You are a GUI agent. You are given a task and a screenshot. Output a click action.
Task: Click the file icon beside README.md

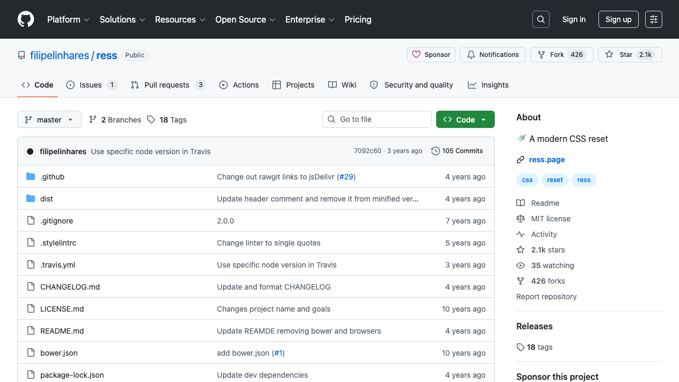coord(31,331)
